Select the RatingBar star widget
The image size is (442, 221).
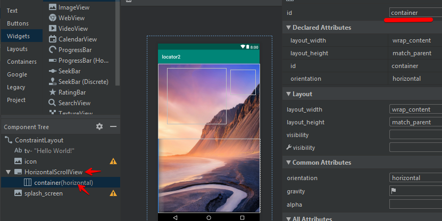71,92
